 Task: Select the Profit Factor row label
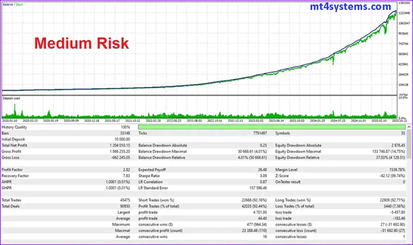pos(12,170)
